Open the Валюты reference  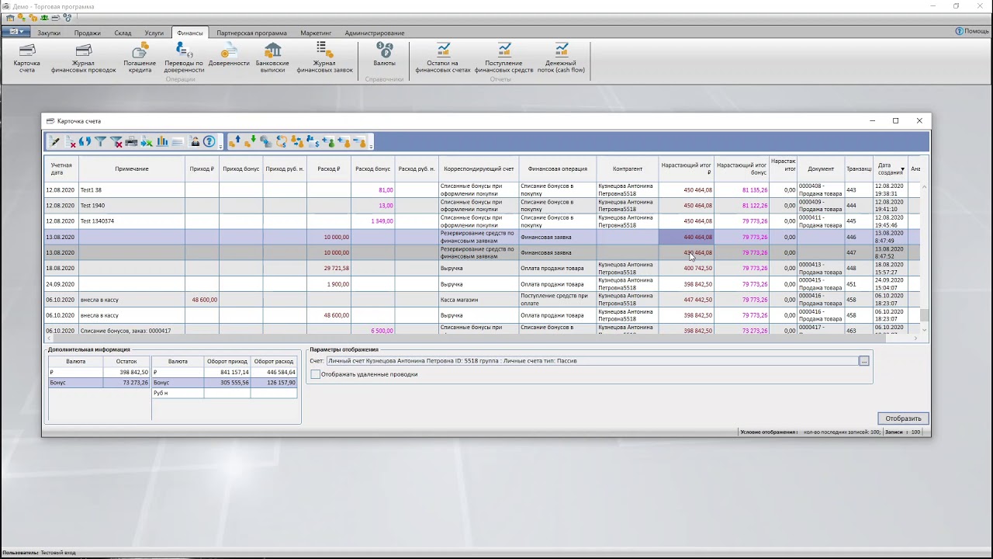tap(384, 55)
